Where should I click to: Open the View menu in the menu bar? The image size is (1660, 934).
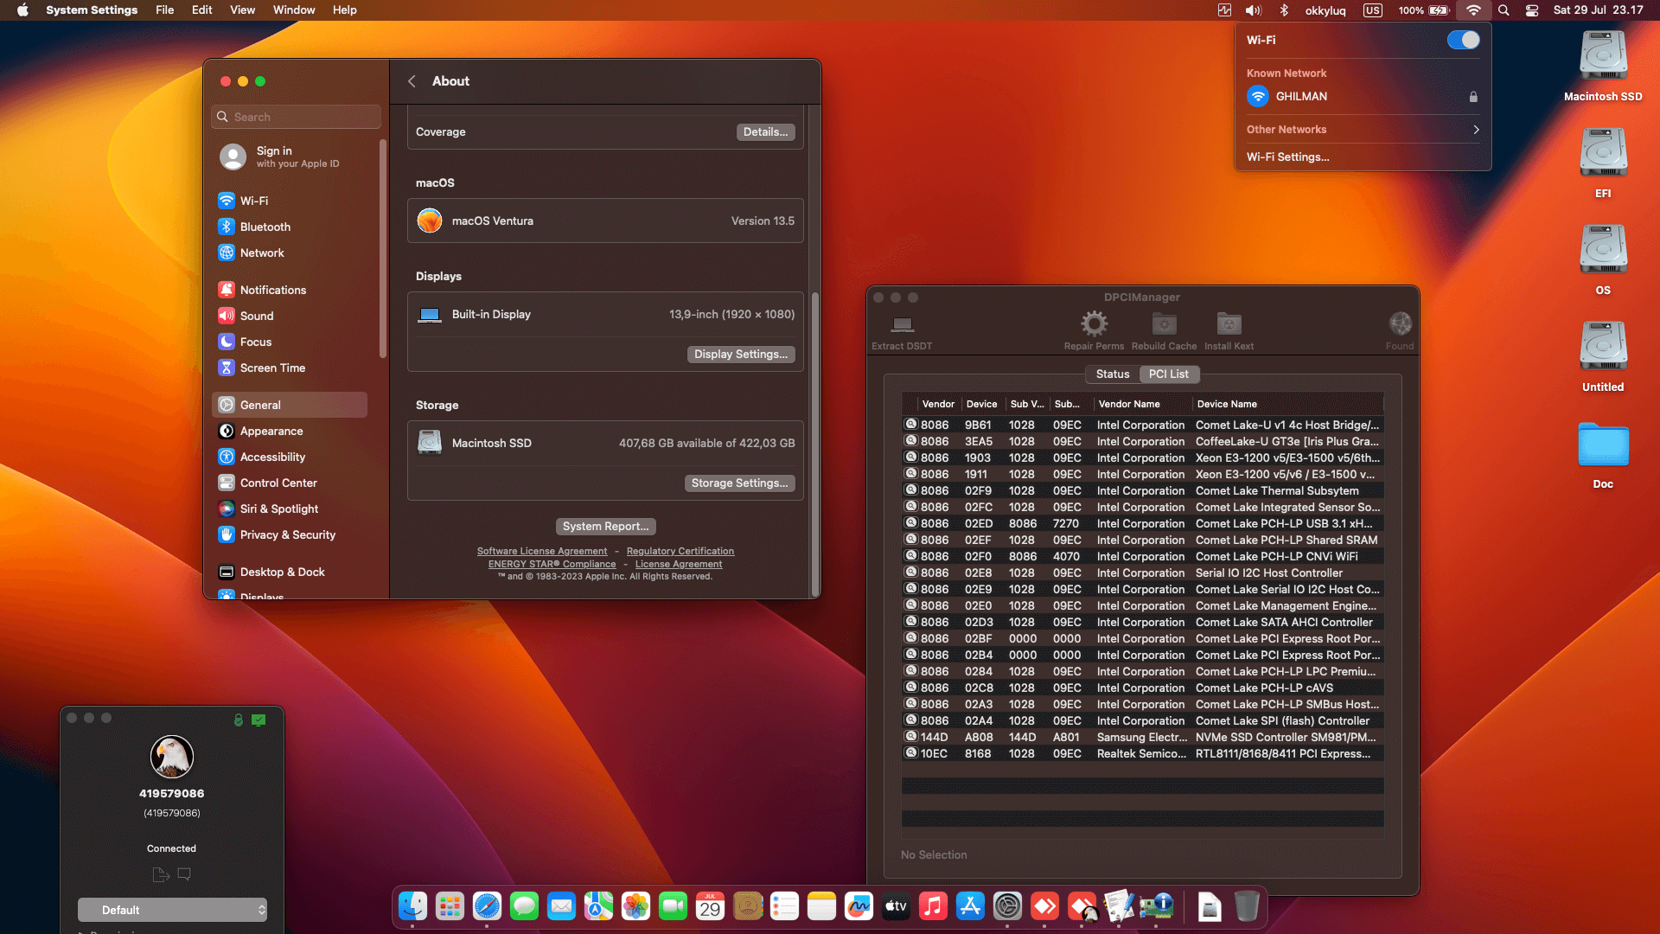(242, 10)
